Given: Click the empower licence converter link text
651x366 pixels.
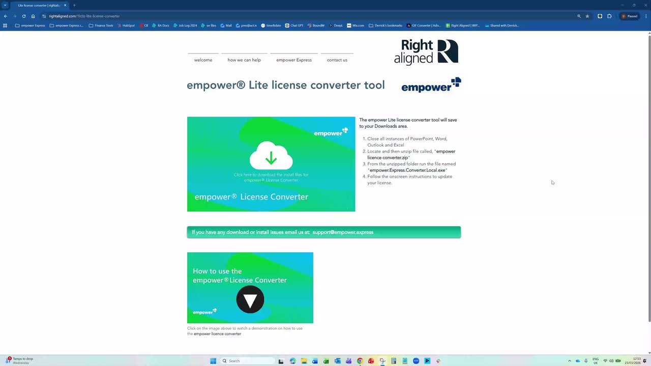Looking at the screenshot, I should coord(217,334).
